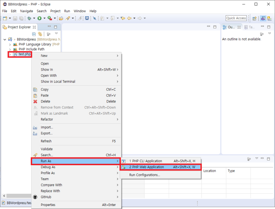Click the green Run button in toolbar
This screenshot has height=209, width=275.
[x=39, y=18]
